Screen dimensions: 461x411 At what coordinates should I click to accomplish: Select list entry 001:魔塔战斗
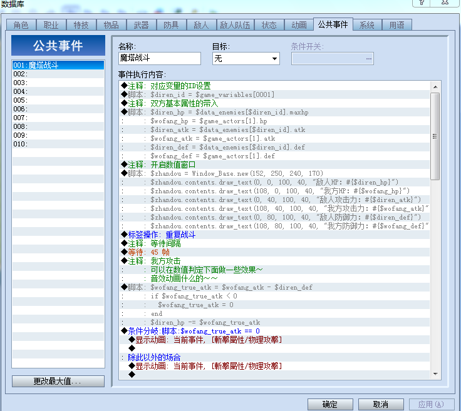58,65
